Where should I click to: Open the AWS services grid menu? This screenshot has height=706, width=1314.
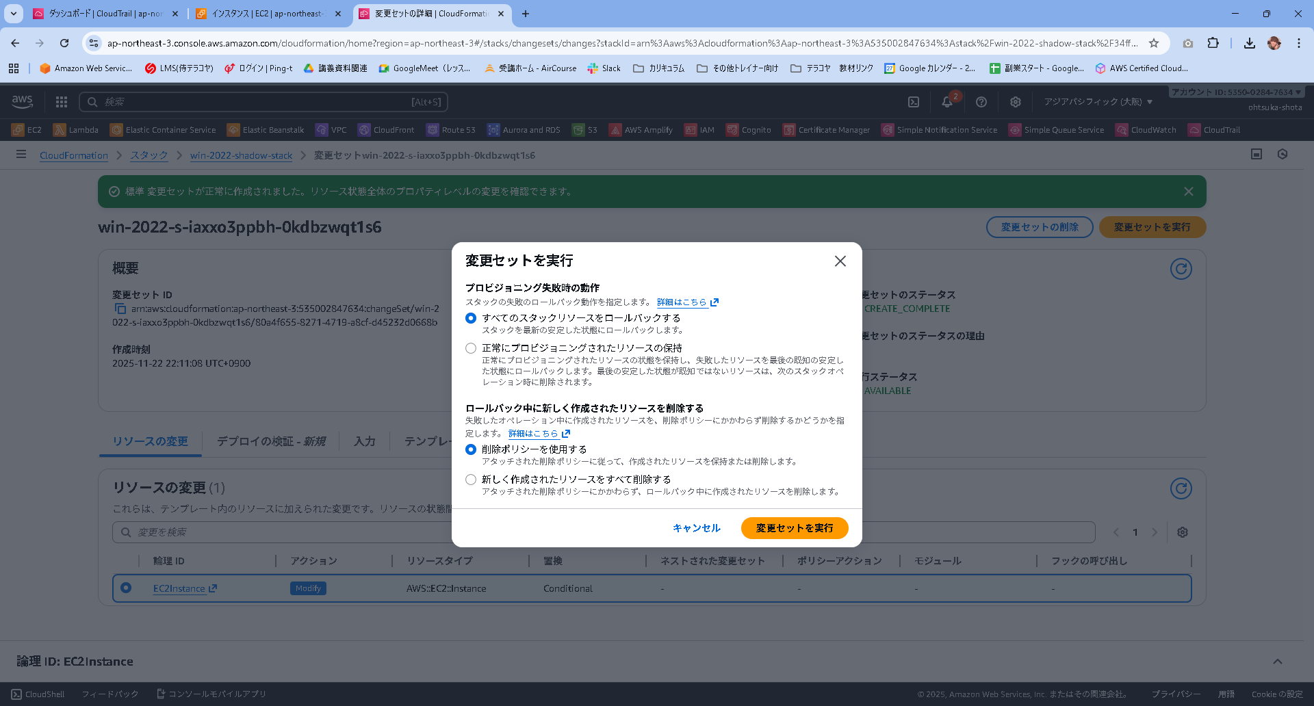[x=62, y=102]
